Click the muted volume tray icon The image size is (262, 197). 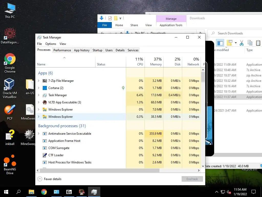(229, 192)
